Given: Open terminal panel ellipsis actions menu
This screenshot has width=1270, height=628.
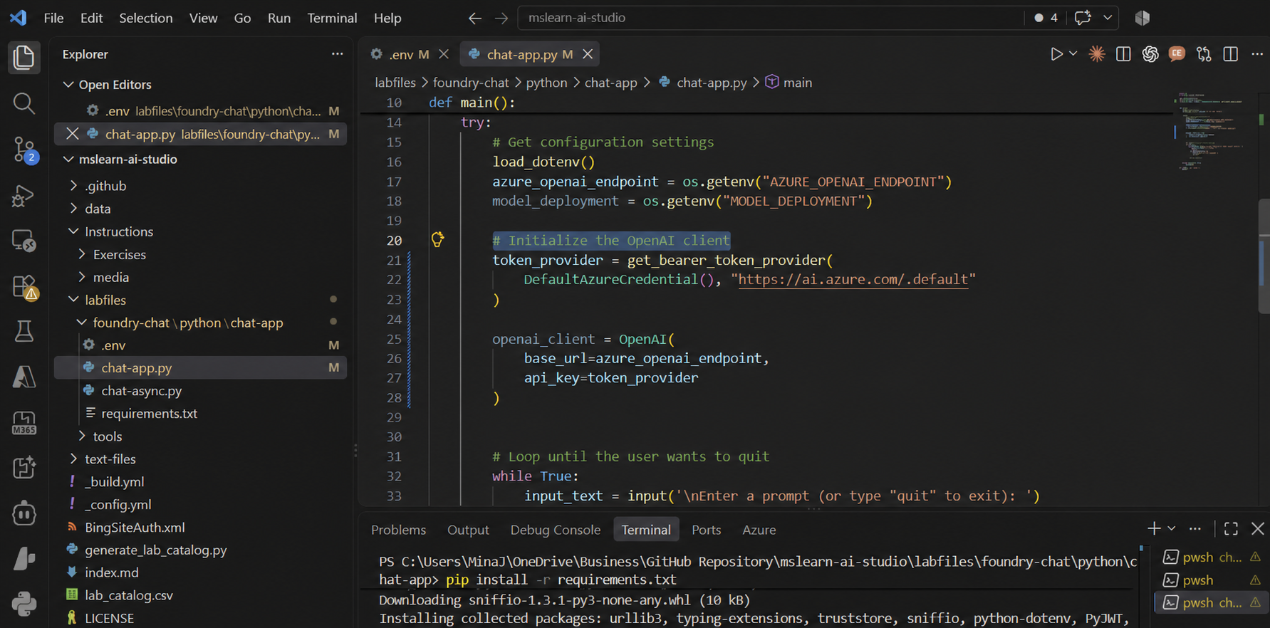Looking at the screenshot, I should point(1195,528).
